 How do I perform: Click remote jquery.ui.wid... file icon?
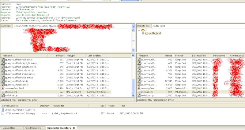(139, 85)
